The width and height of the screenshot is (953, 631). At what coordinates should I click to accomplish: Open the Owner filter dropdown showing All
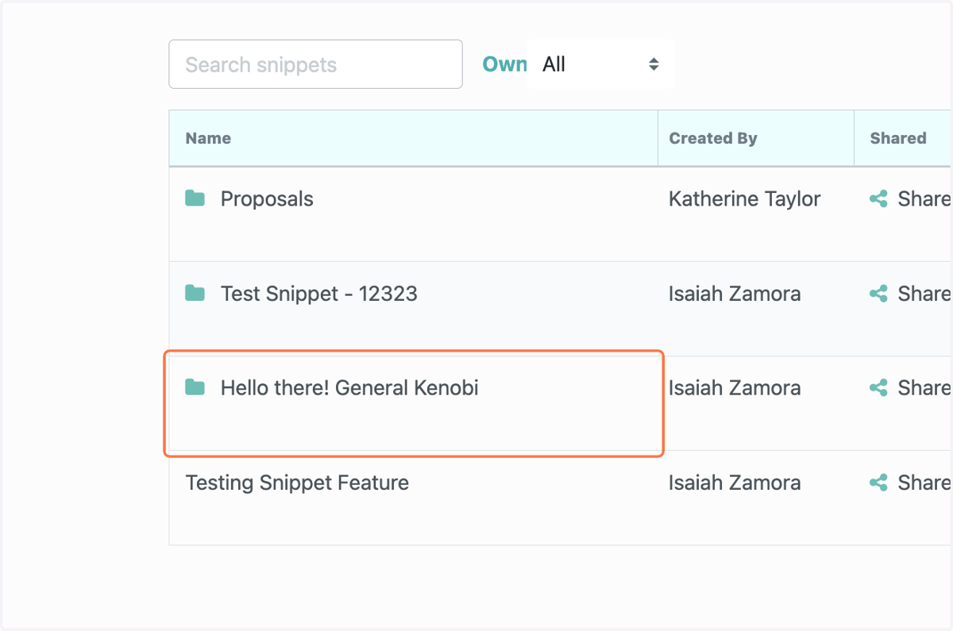pos(600,64)
